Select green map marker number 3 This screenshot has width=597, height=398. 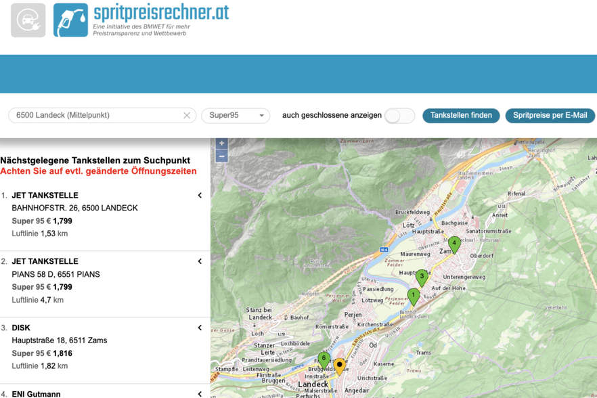tap(422, 278)
